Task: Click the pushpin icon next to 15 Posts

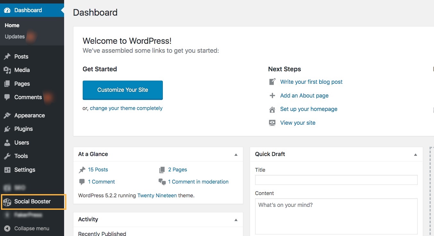Action: (82, 170)
